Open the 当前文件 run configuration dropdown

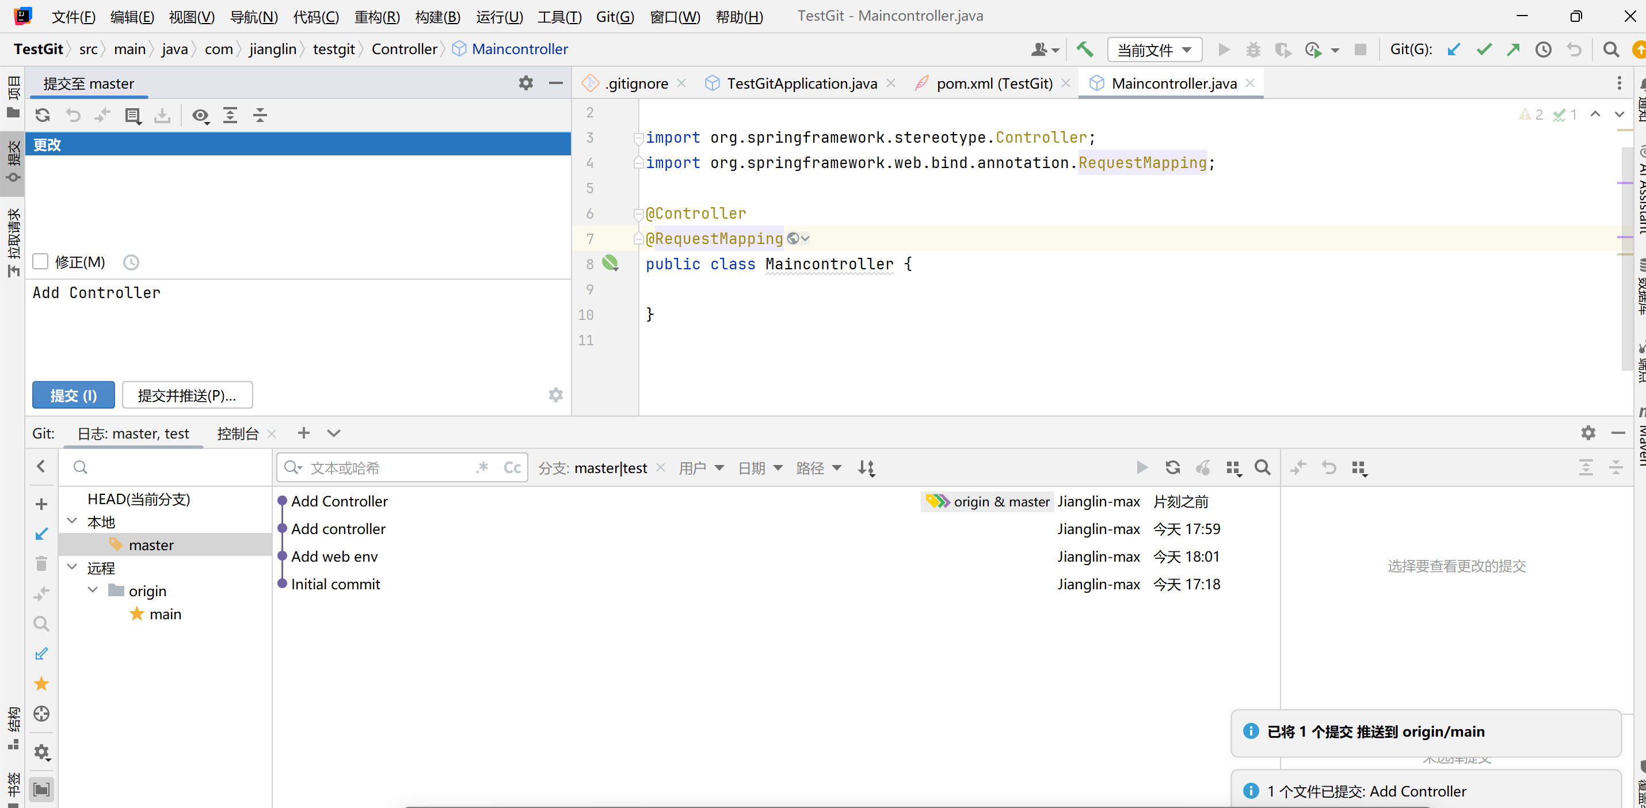click(x=1154, y=50)
